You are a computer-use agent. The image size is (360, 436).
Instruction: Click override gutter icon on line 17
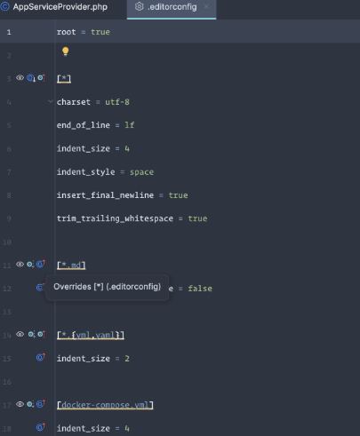41,404
